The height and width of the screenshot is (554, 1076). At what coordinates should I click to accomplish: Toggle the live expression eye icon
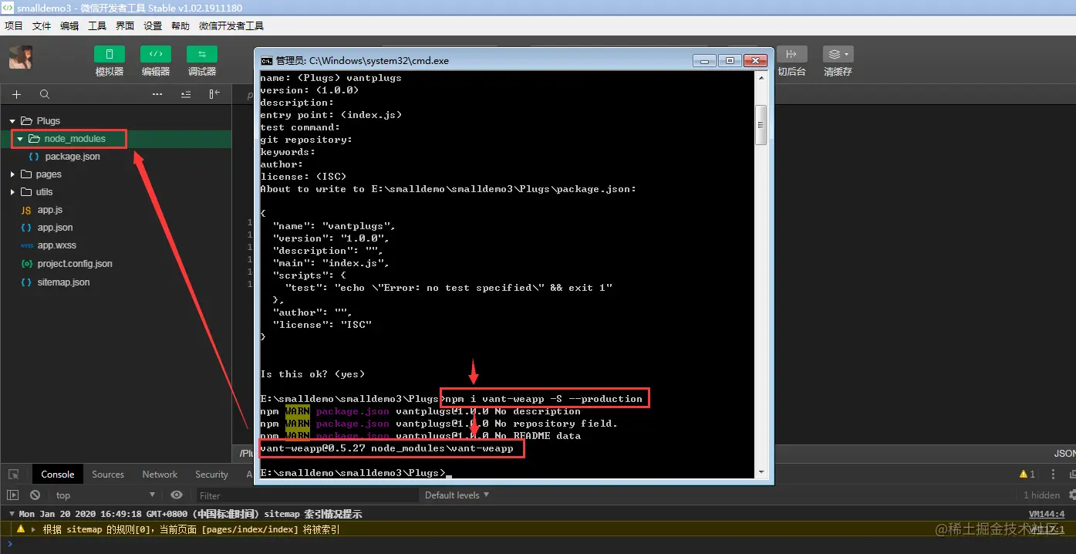177,495
